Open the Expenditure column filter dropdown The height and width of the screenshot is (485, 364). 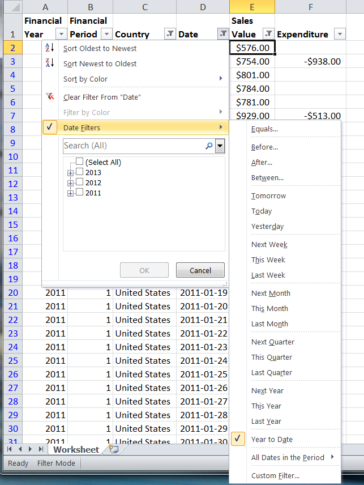(x=339, y=34)
